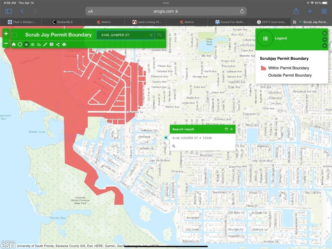Click the red Within Permit Boundary swatch
The height and width of the screenshot is (249, 332).
coord(263,68)
